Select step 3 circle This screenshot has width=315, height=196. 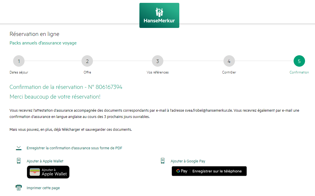click(158, 61)
